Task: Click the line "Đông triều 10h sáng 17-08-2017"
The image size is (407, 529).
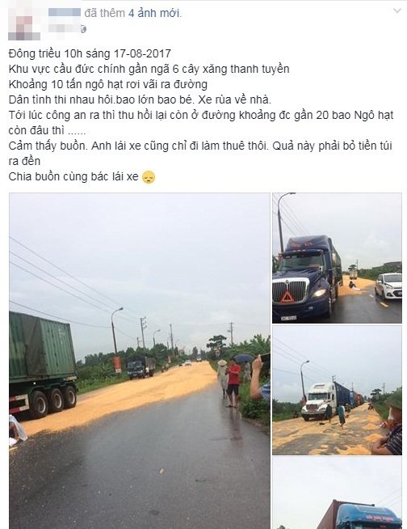Action: pyautogui.click(x=90, y=53)
